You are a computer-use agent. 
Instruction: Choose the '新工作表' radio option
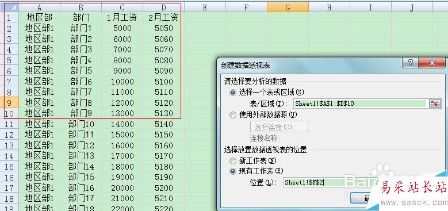(233, 161)
